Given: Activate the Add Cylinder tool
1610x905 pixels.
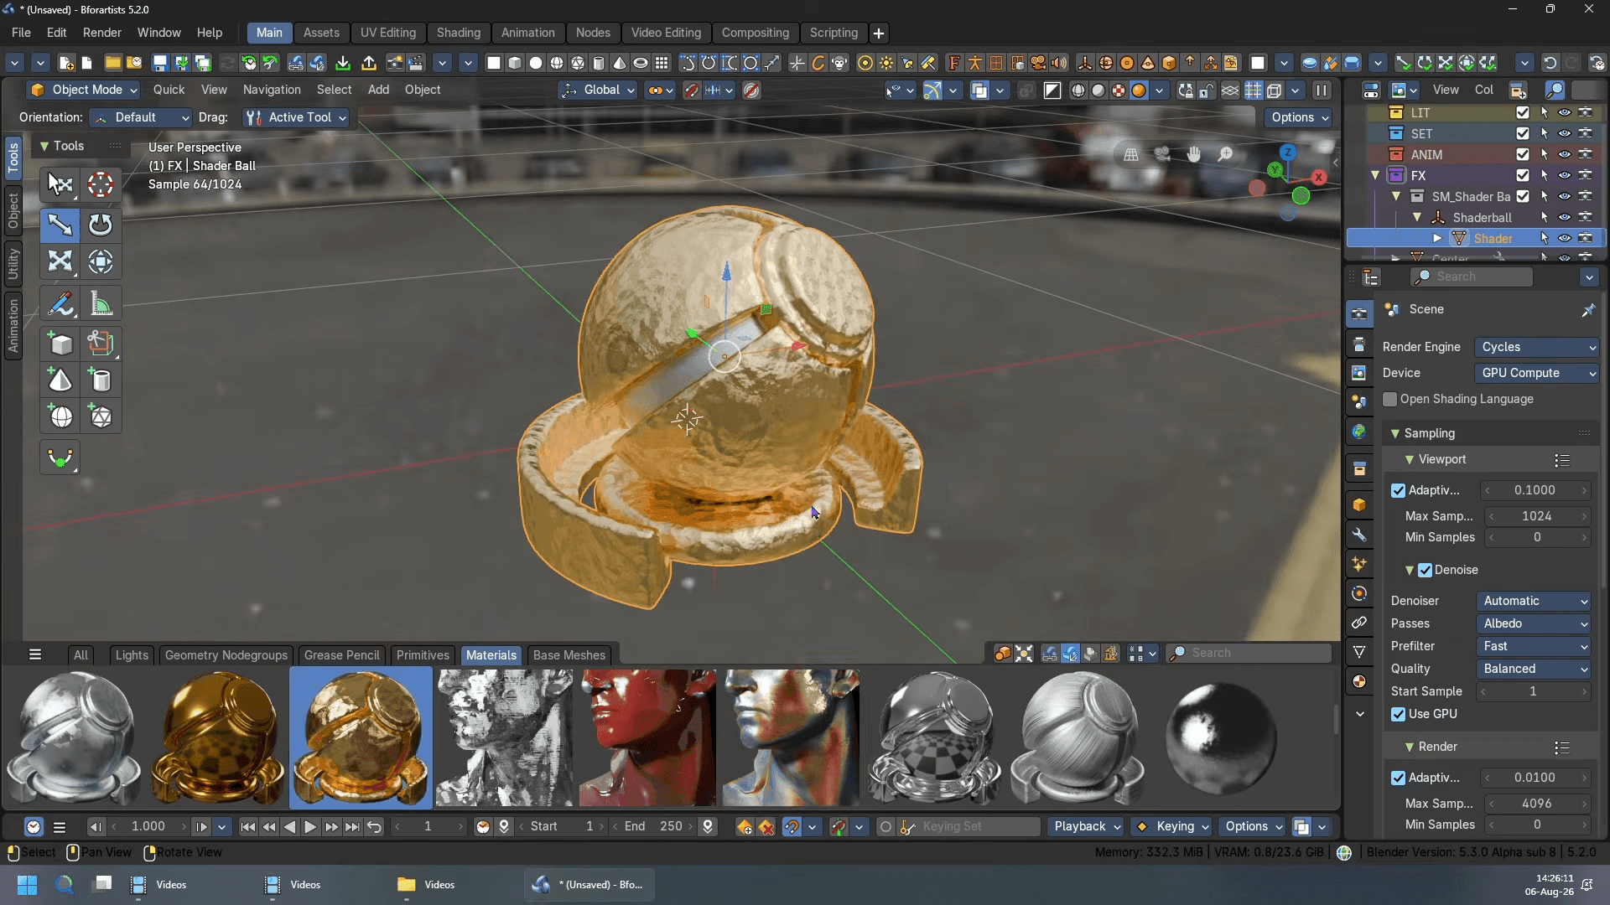Looking at the screenshot, I should click(x=101, y=380).
